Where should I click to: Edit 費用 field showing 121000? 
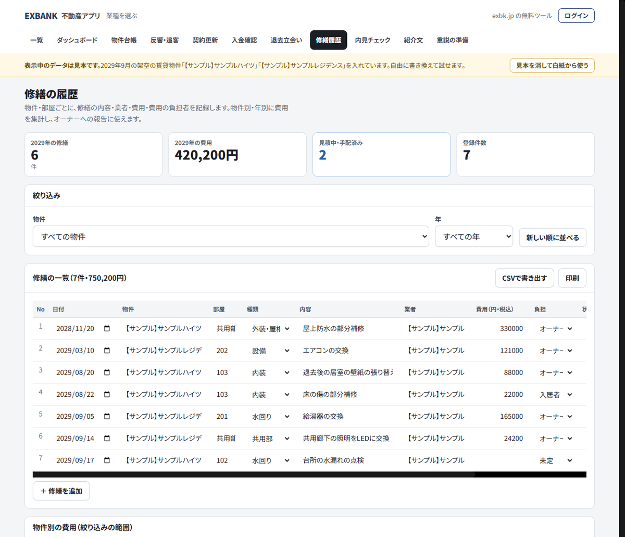point(501,351)
